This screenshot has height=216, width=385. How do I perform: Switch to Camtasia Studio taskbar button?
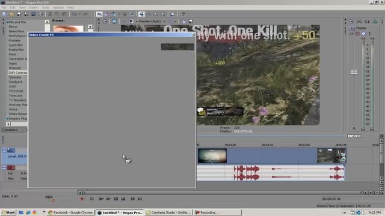168,212
